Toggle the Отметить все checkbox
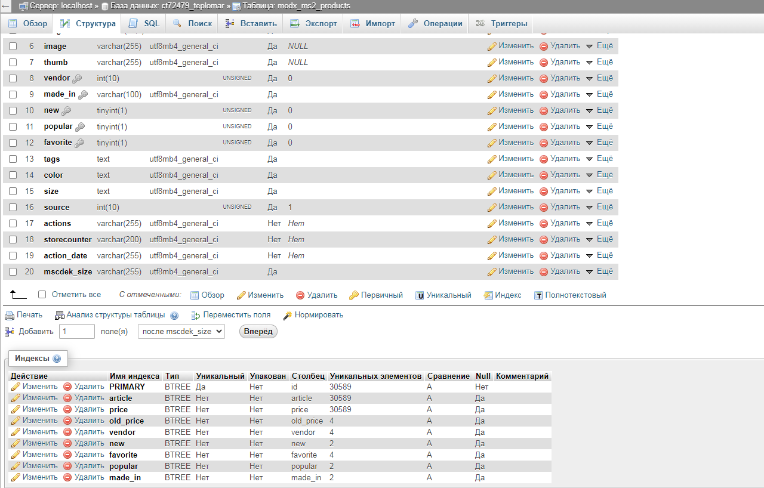The image size is (764, 488). [x=42, y=295]
